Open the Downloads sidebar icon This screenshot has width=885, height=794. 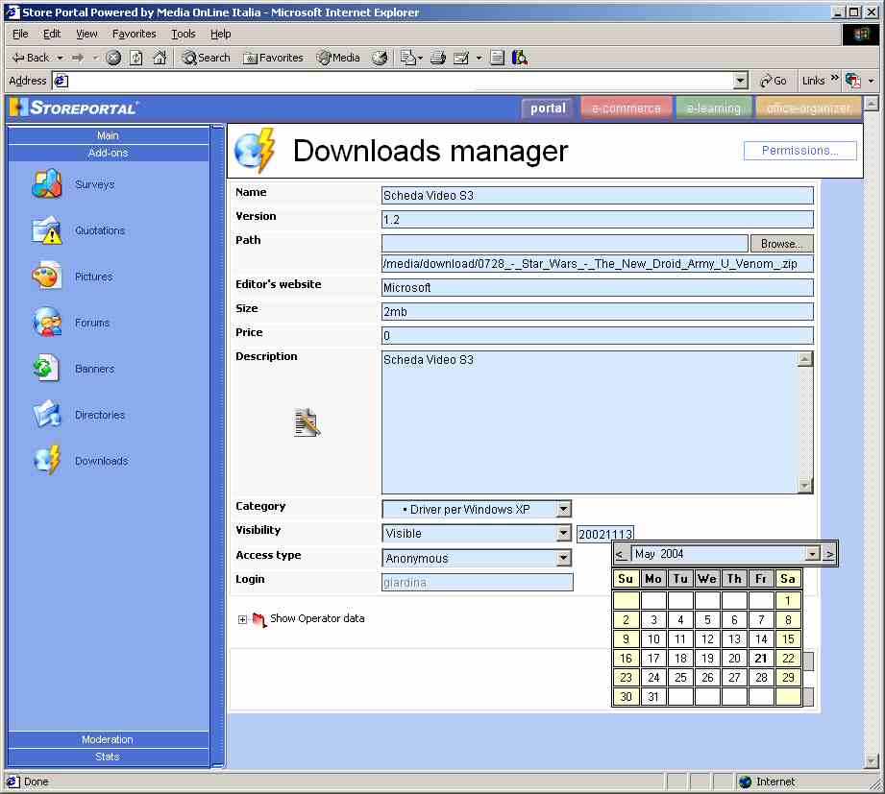46,461
